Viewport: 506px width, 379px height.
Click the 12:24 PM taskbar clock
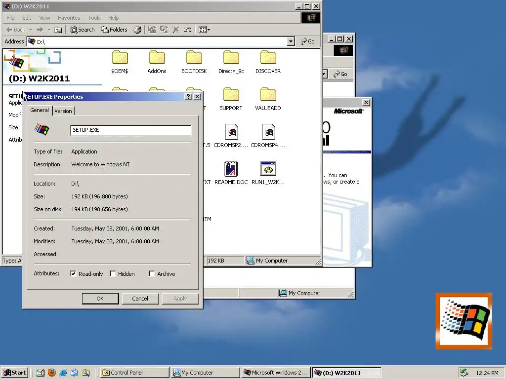tap(487, 373)
